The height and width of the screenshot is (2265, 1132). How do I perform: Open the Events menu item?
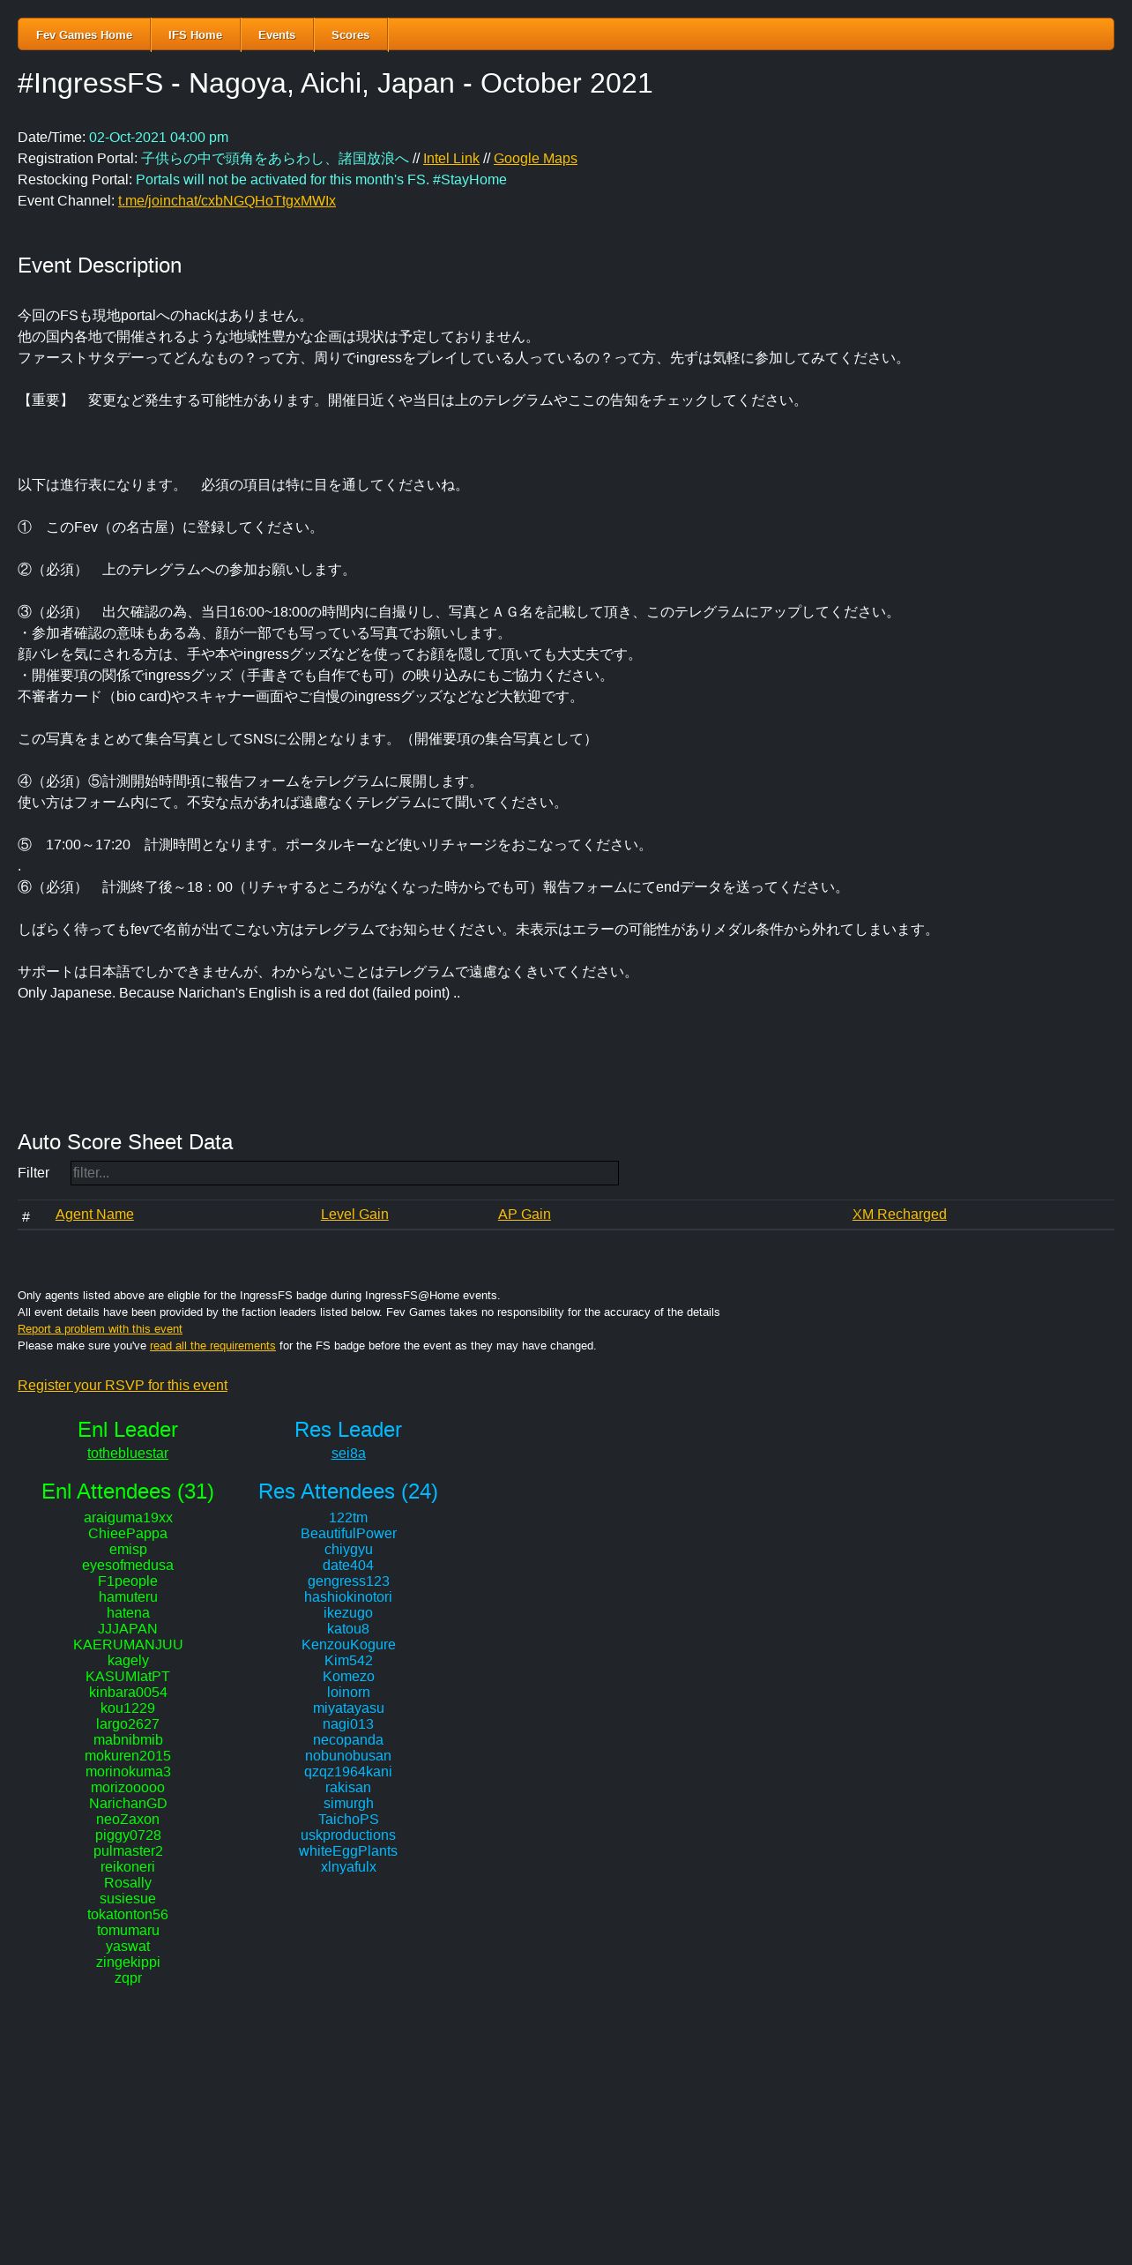pyautogui.click(x=277, y=34)
